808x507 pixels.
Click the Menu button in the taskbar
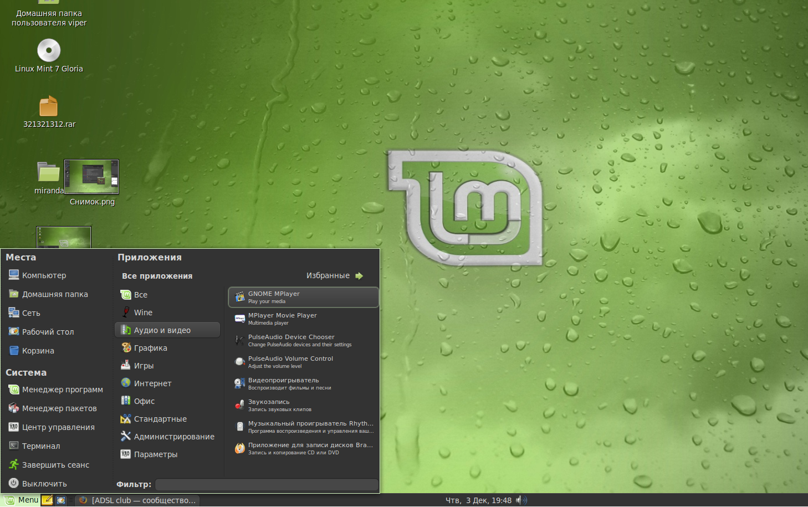click(x=22, y=500)
